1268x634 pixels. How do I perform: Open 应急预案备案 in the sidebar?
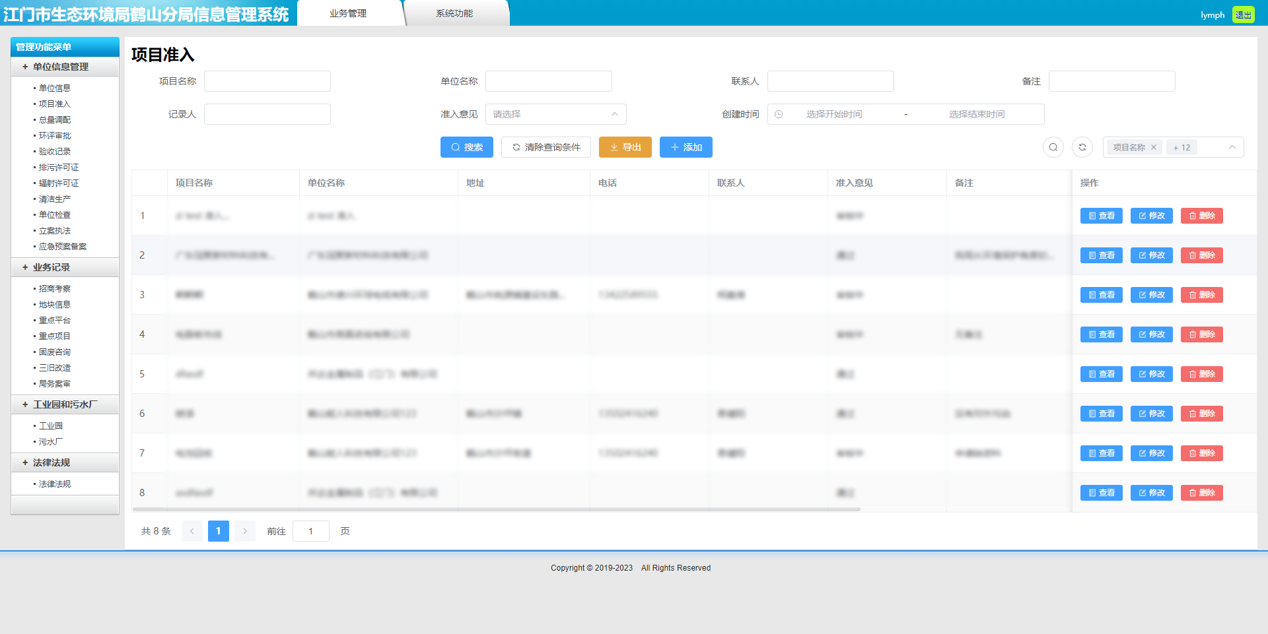tap(62, 246)
